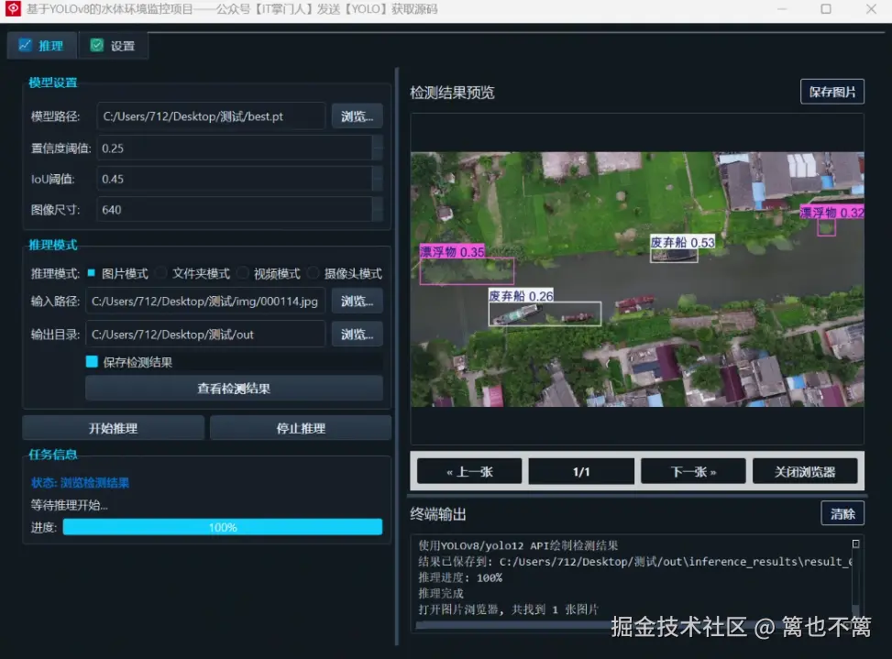This screenshot has width=892, height=659.
Task: Click the IoU阈值 value field 0.45
Action: [x=235, y=179]
